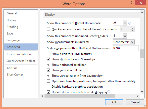Open the Proofing options category
The height and width of the screenshot is (109, 148).
pyautogui.click(x=12, y=27)
